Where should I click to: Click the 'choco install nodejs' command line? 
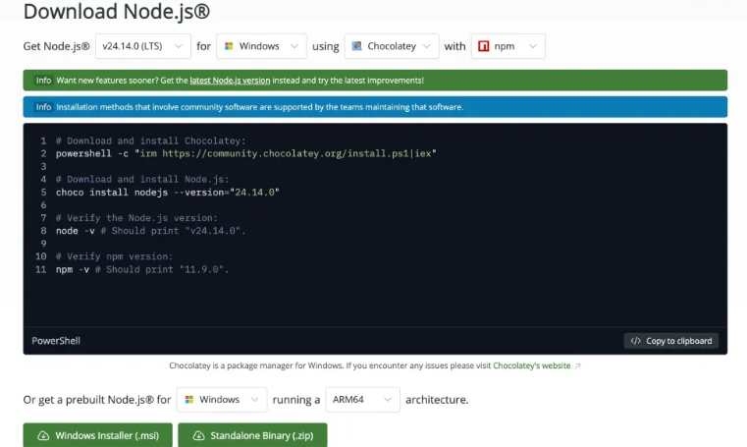pos(168,193)
